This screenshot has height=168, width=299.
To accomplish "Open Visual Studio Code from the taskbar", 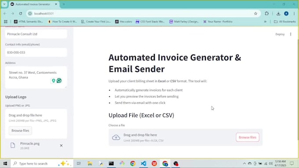I will [143, 164].
